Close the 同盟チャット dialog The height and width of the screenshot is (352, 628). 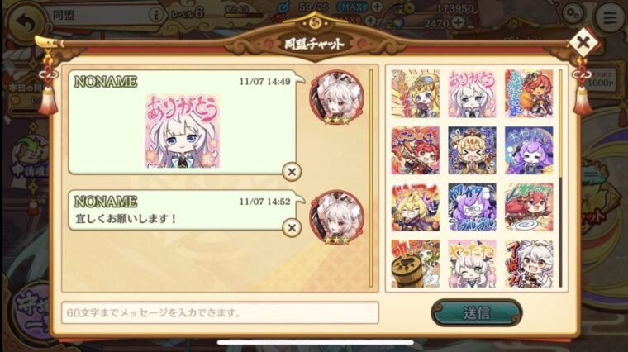click(x=583, y=42)
